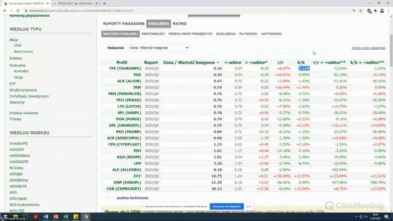Open Chrome from the Windows taskbar
The width and height of the screenshot is (393, 221).
86,217
